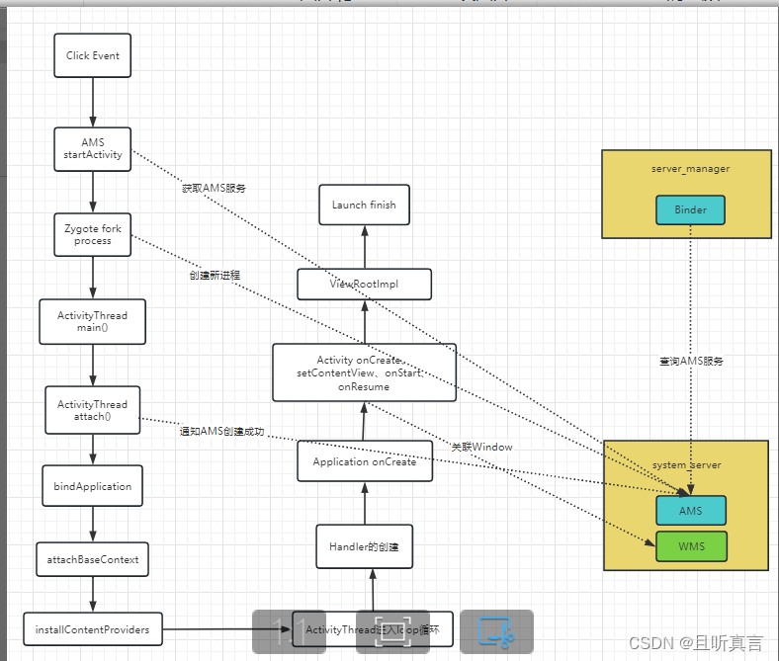This screenshot has width=779, height=661.
Task: Click the server_manager container title
Action: click(691, 169)
